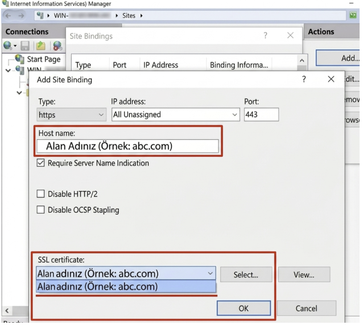Click the green up-folder icon in Connections

click(41, 46)
